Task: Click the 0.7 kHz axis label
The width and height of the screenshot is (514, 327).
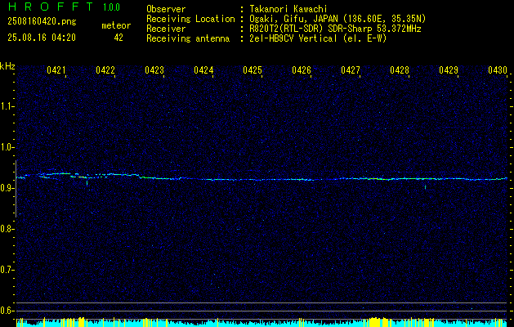Action: [x=7, y=270]
